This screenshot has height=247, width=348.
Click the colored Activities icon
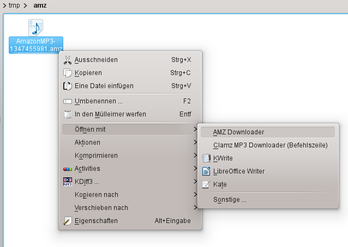click(68, 169)
